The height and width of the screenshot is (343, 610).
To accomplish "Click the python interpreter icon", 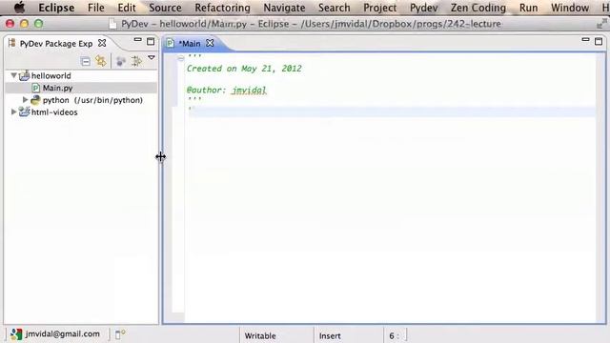I will (35, 100).
